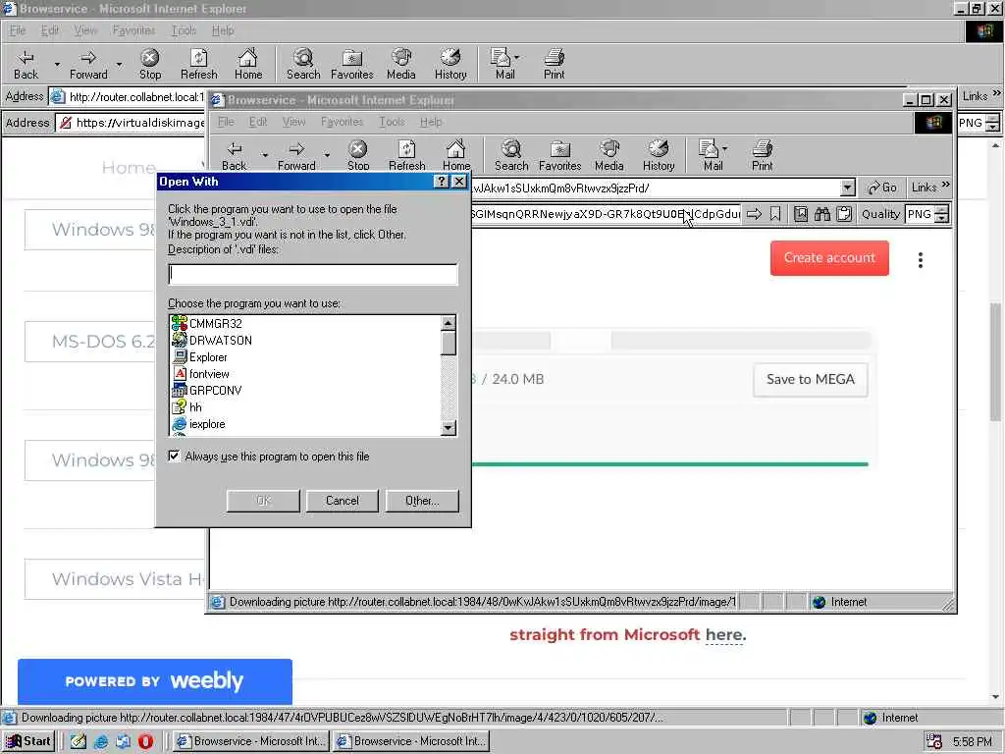Screen dimensions: 1005x754
Task: Click the Open With dialog help question button
Action: coord(441,182)
